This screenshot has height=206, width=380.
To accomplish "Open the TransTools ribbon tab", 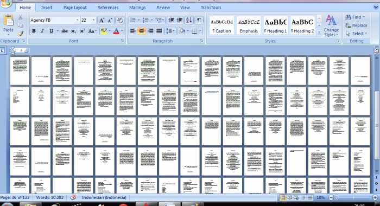I will pyautogui.click(x=211, y=8).
